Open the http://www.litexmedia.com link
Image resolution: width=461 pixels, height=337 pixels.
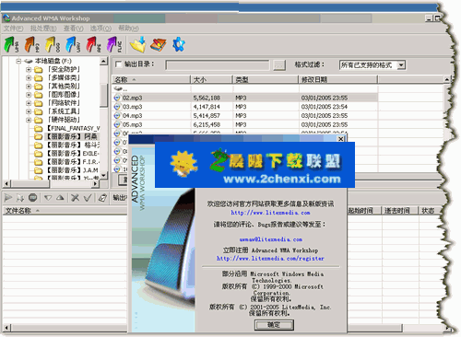tap(270, 213)
